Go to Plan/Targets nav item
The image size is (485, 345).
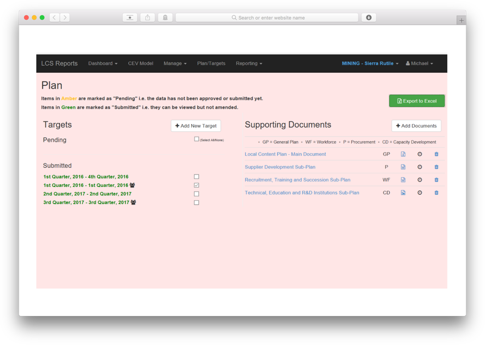point(211,63)
